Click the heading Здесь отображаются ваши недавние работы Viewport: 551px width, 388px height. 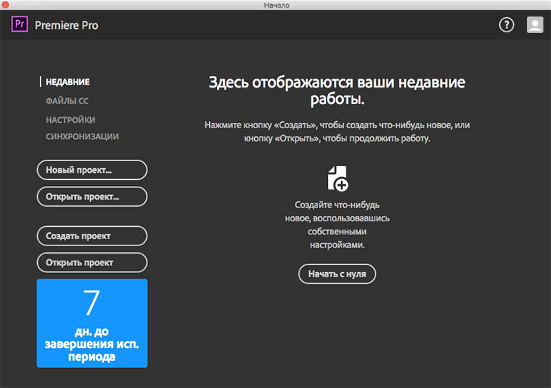[337, 91]
